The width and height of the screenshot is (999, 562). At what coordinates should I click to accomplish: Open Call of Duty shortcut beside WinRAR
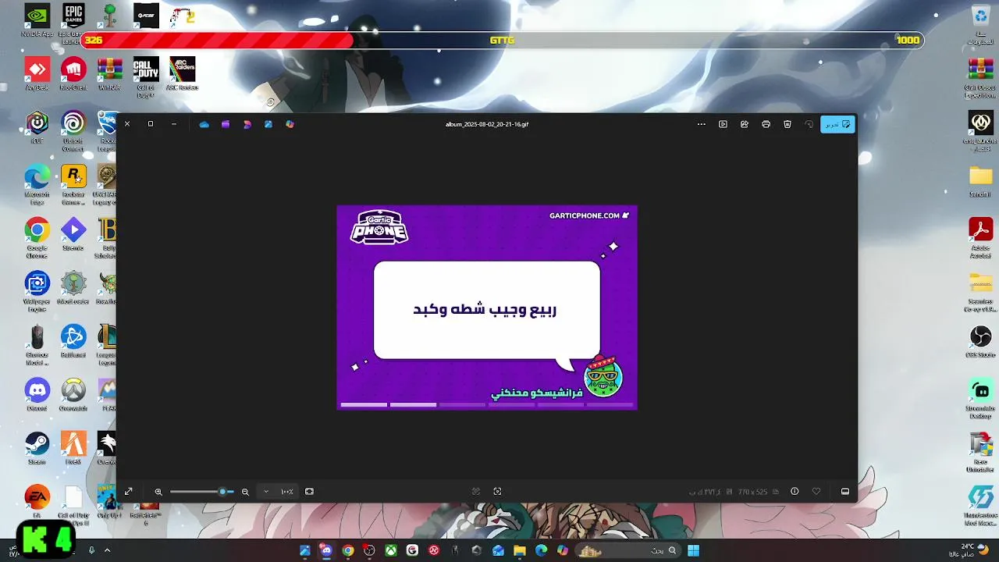point(146,76)
